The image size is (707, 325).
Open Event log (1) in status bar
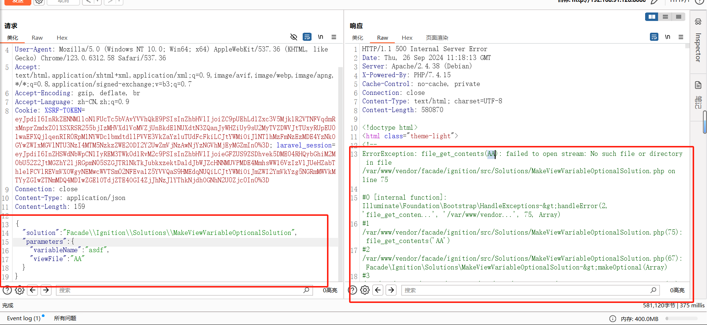[x=24, y=318]
